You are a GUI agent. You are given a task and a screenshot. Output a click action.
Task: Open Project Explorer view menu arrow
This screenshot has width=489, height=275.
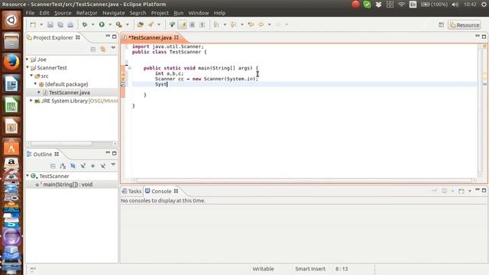(113, 47)
